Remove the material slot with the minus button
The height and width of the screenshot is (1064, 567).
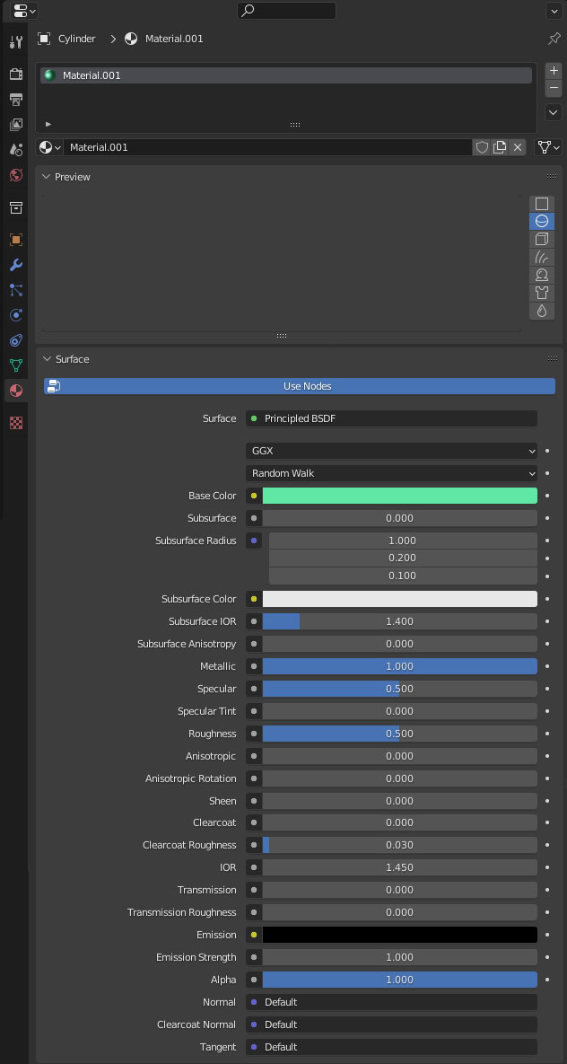[x=554, y=88]
